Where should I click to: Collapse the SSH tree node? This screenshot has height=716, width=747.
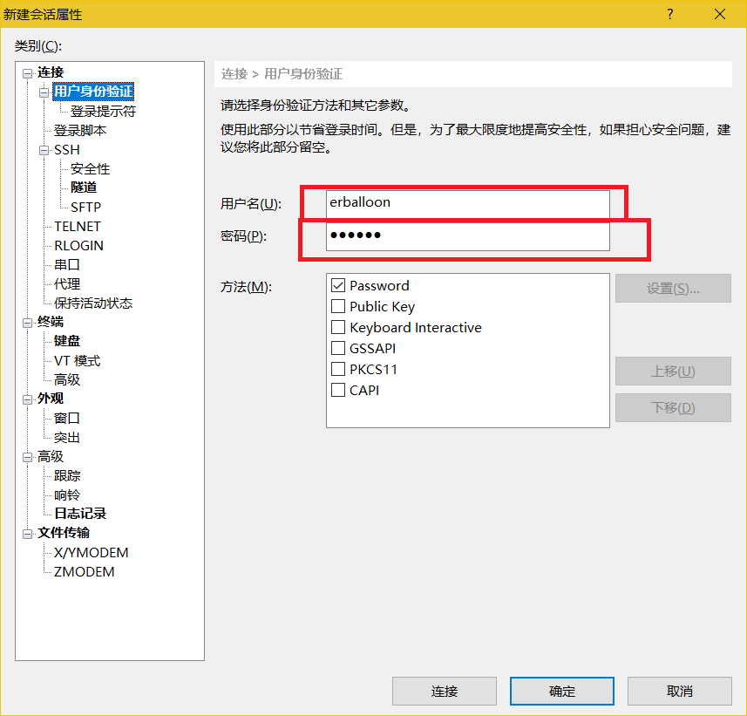pos(44,150)
